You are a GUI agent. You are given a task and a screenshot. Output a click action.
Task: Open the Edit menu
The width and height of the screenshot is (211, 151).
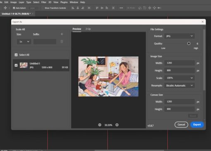click(6, 2)
